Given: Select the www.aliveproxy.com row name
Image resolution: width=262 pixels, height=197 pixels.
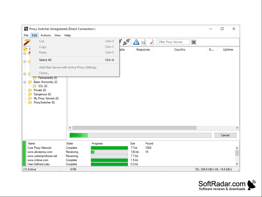Looking at the screenshot, I should (x=40, y=152).
